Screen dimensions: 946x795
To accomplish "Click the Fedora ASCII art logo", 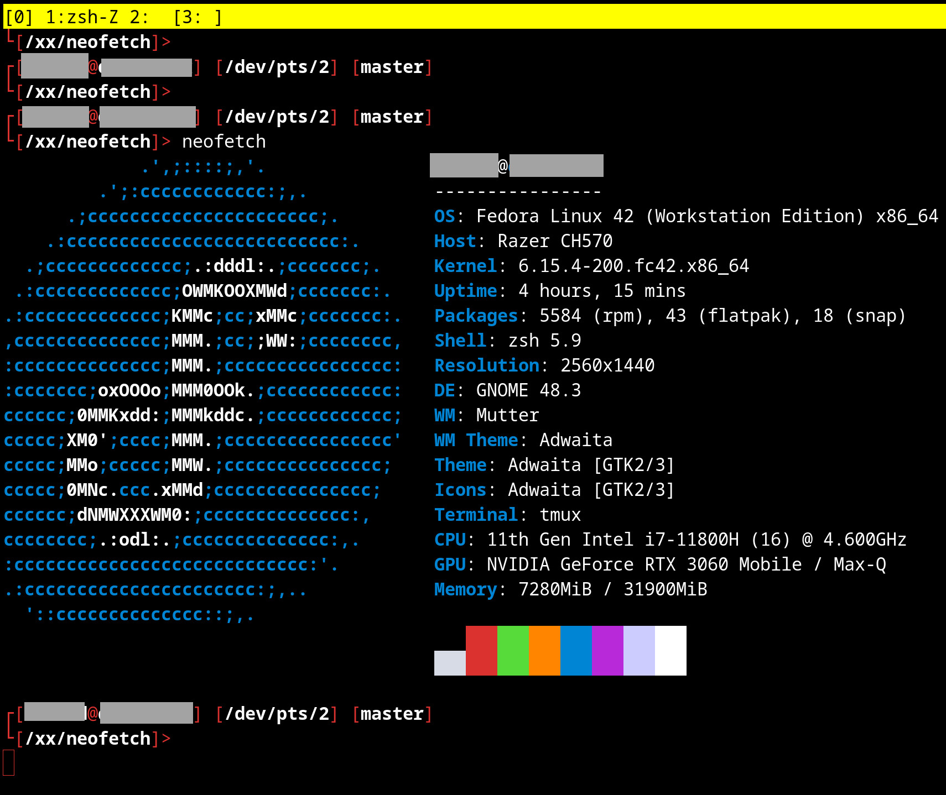I will click(x=203, y=390).
